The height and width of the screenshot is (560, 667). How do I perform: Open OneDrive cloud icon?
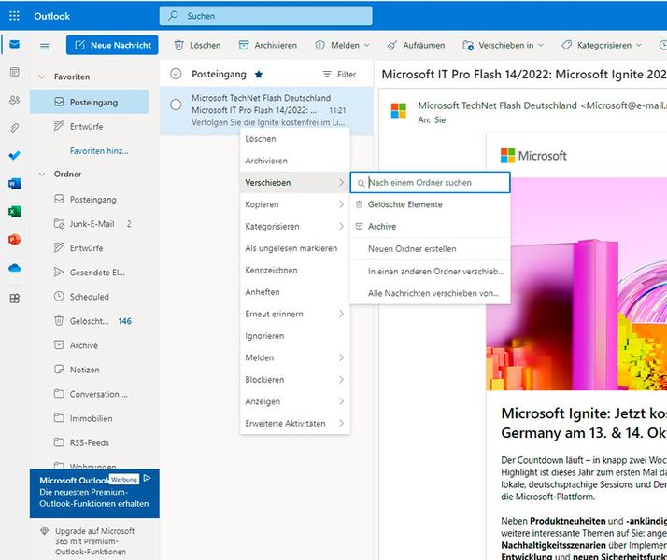click(14, 268)
